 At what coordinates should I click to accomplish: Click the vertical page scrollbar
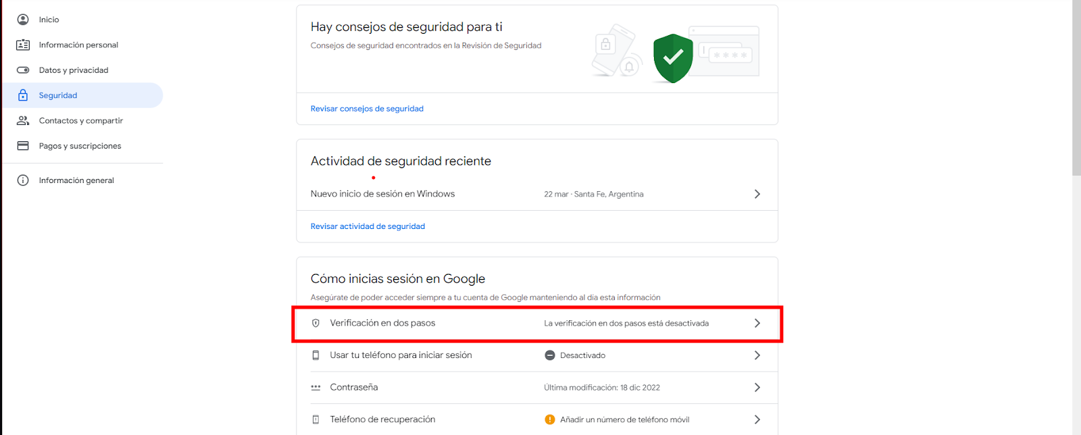point(1076,88)
